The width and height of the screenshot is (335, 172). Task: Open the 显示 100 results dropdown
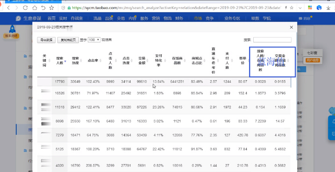pos(94,40)
